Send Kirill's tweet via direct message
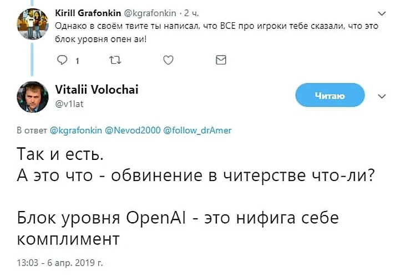The height and width of the screenshot is (276, 405). coord(220,60)
